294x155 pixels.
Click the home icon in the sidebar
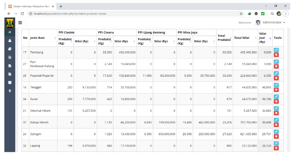(10, 32)
